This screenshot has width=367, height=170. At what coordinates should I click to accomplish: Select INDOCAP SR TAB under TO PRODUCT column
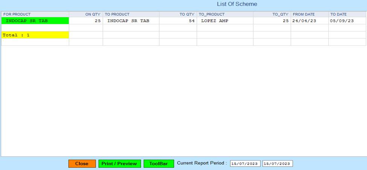(x=131, y=21)
